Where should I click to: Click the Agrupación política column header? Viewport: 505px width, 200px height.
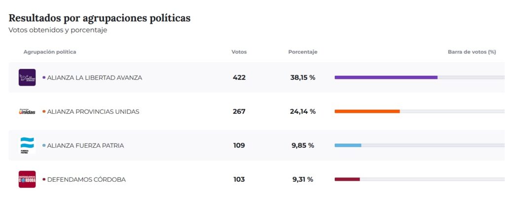tap(50, 52)
